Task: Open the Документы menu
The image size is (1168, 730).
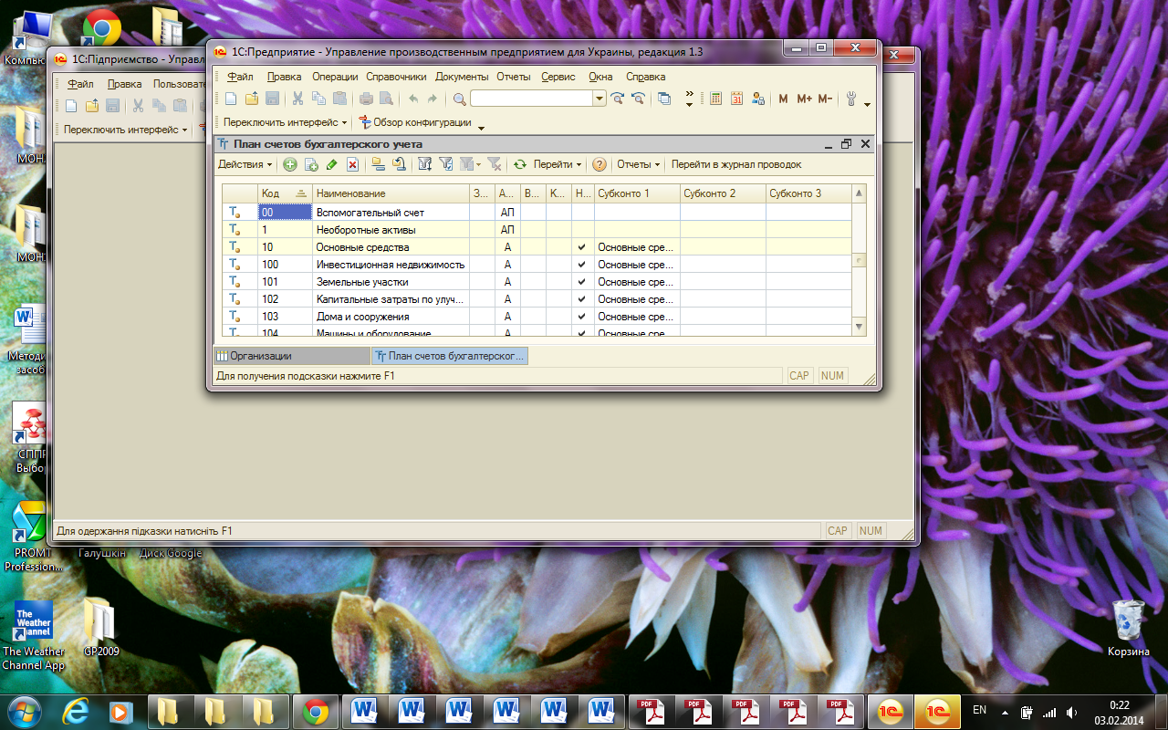Action: 462,77
